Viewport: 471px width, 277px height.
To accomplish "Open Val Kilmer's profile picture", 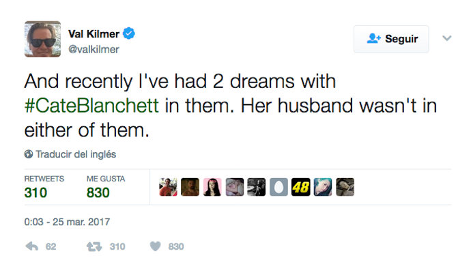I will pyautogui.click(x=43, y=39).
